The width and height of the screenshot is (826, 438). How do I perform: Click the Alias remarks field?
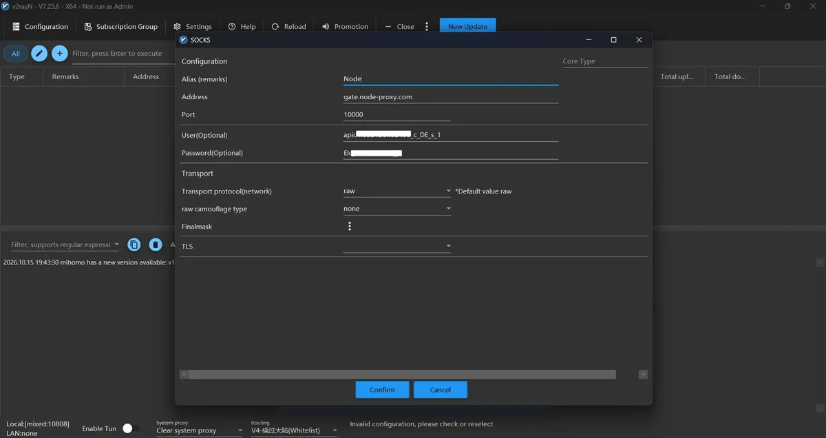click(450, 79)
